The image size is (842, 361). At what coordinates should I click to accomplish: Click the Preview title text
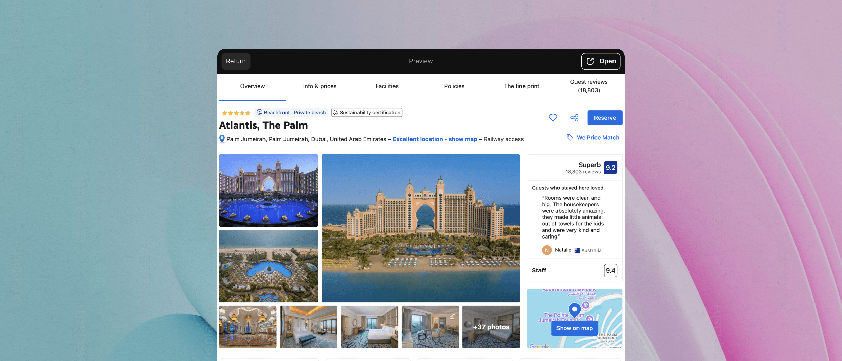421,61
